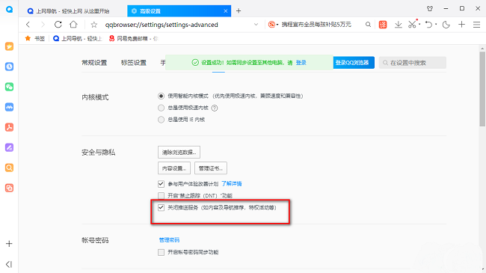Open undo closed tabs dropdown

[x=436, y=25]
